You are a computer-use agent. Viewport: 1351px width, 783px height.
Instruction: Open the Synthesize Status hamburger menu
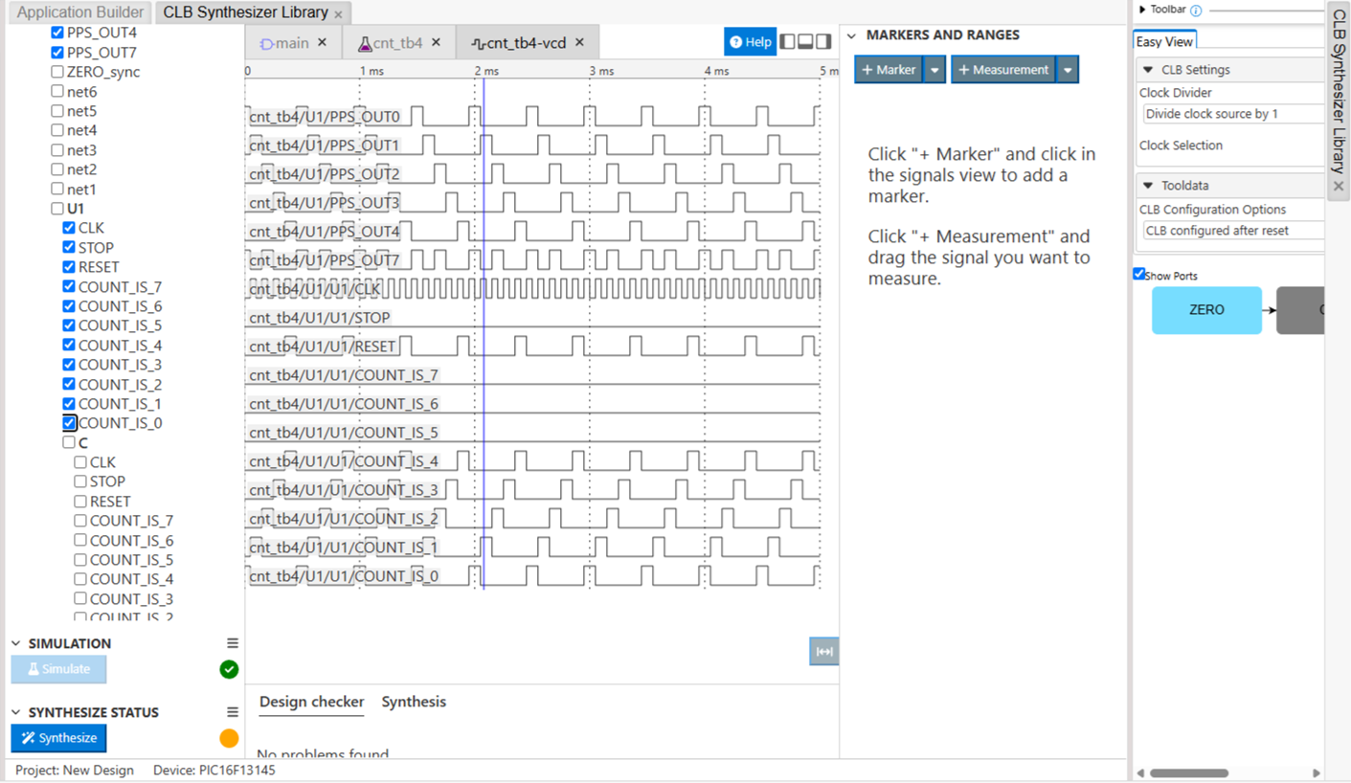232,712
